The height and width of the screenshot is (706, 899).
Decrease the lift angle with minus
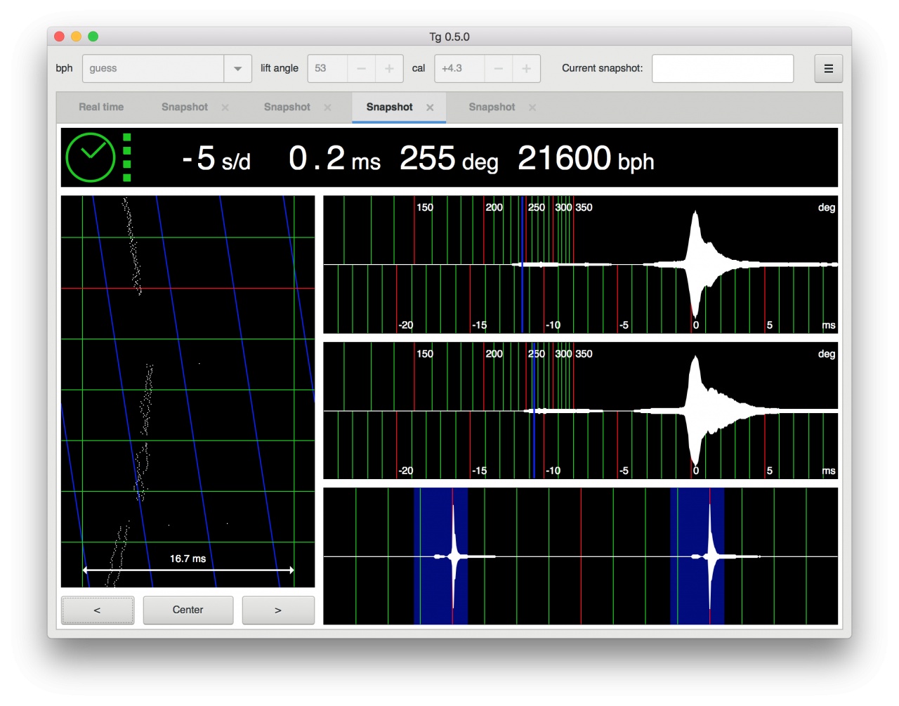361,69
